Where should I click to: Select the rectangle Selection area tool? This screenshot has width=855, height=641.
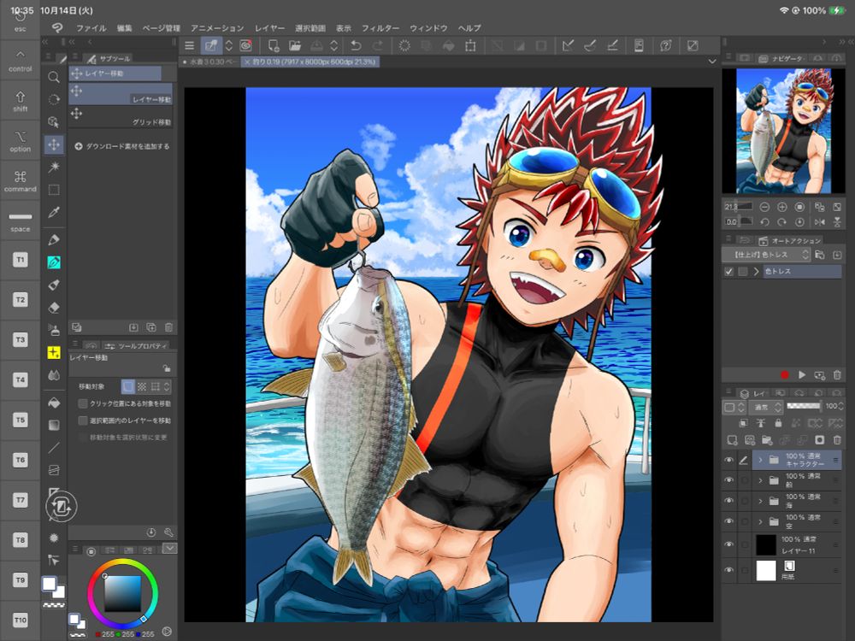(x=53, y=190)
